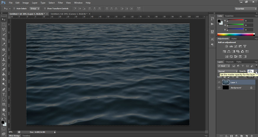Check Show Transform Controls
The height and width of the screenshot is (137, 258).
tap(45, 9)
